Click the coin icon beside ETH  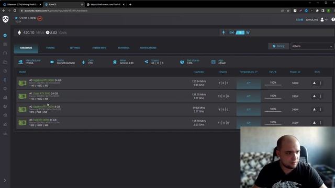(x=83, y=62)
